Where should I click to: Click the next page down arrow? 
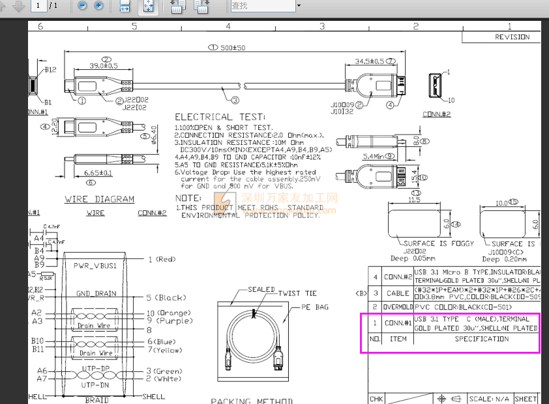click(x=18, y=6)
